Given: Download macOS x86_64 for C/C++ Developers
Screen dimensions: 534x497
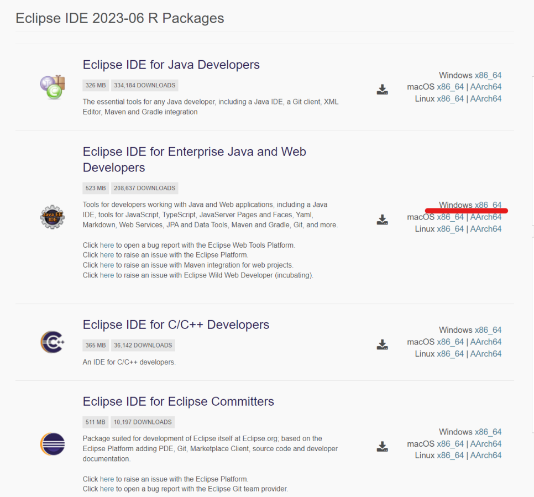Looking at the screenshot, I should coord(450,342).
